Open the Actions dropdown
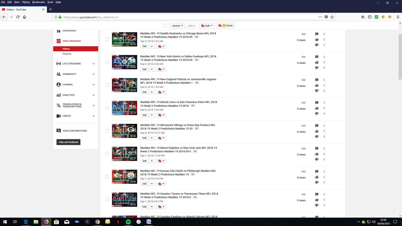 click(x=178, y=26)
